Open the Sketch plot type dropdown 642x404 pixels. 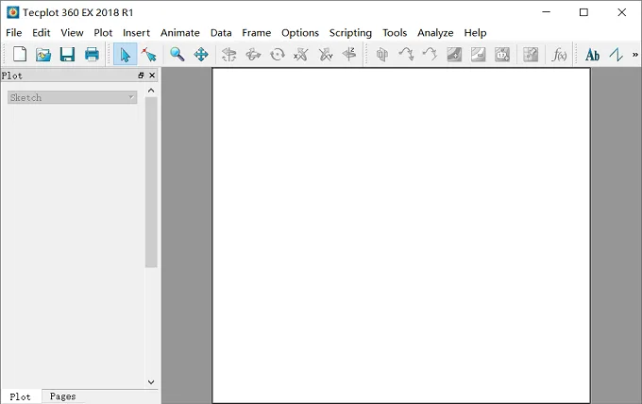coord(72,97)
